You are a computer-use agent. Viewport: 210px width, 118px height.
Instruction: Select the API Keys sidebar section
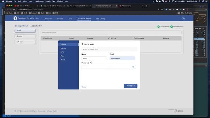click(25, 42)
